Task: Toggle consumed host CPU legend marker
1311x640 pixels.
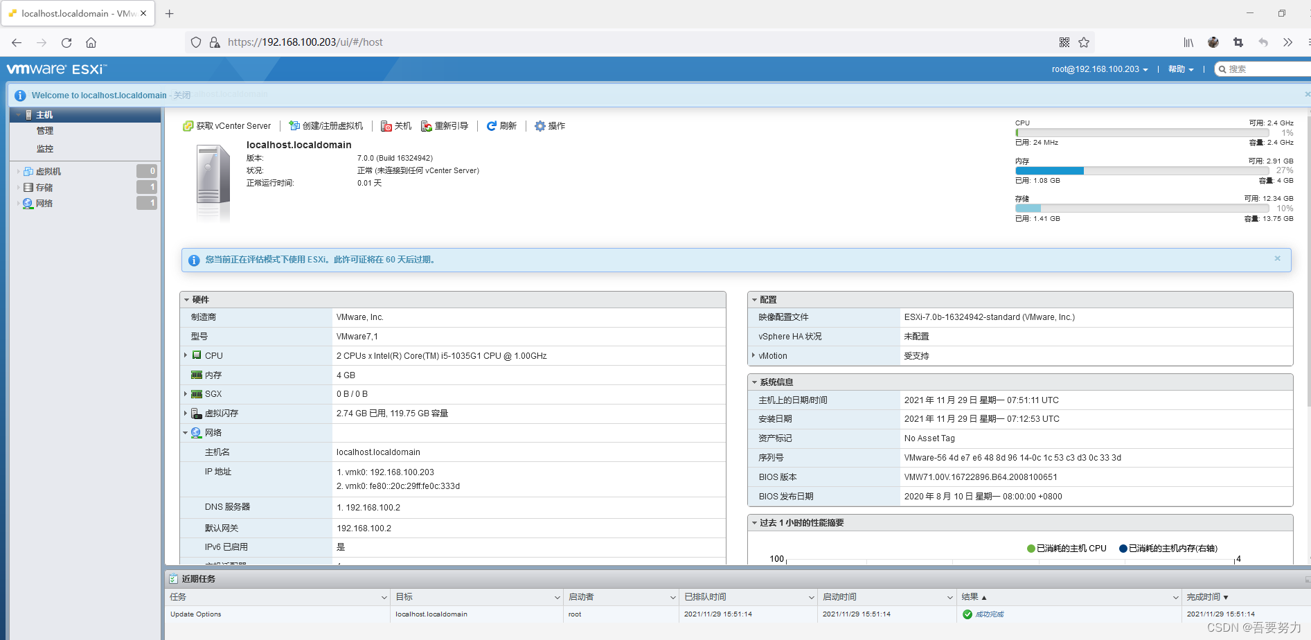Action: [1031, 549]
